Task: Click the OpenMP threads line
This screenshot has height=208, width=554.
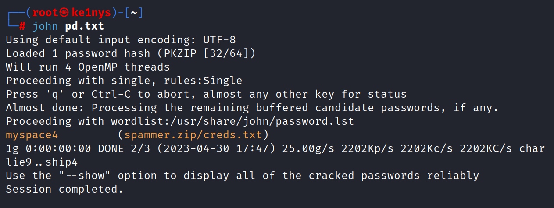Action: point(88,67)
